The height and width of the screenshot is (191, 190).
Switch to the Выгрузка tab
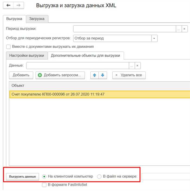(x=14, y=19)
